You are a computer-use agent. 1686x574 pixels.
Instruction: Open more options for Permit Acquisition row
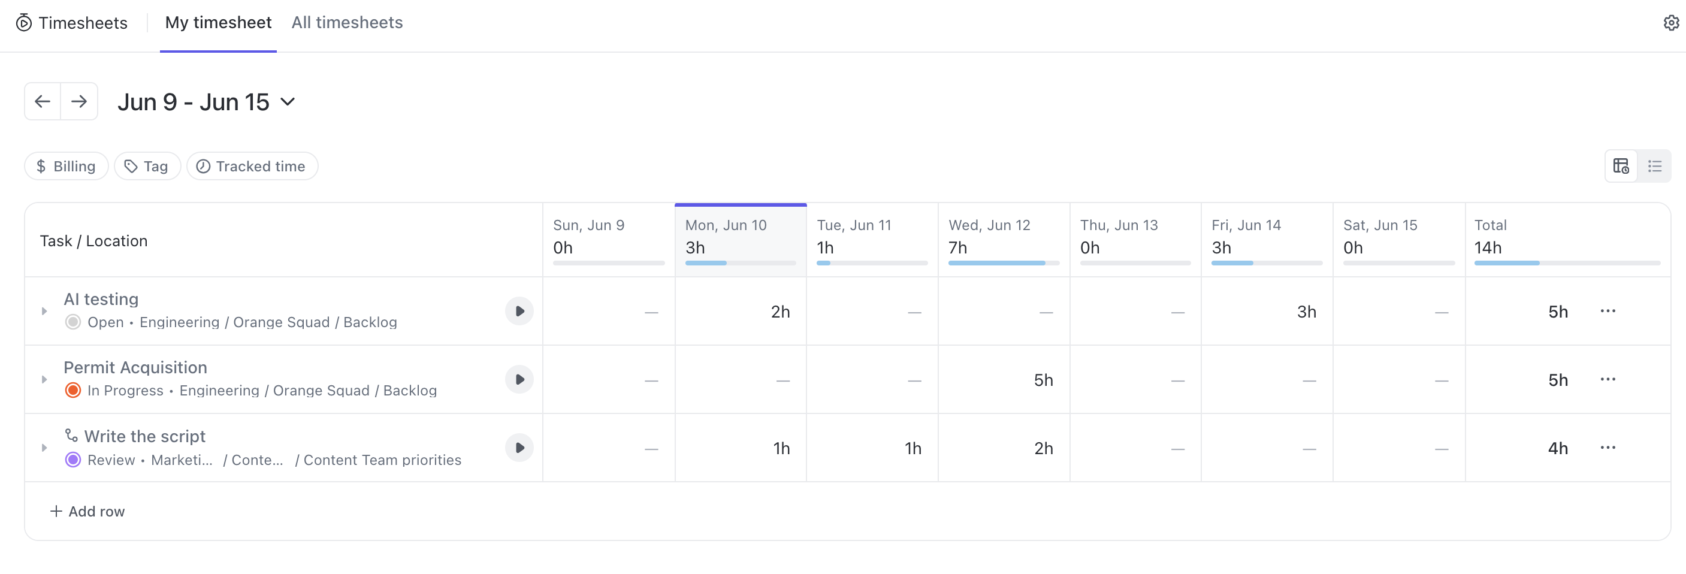(1608, 380)
